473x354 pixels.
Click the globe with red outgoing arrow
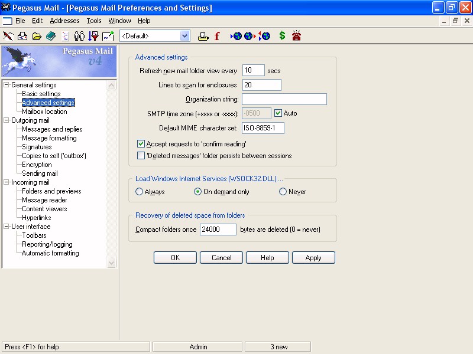(250, 36)
